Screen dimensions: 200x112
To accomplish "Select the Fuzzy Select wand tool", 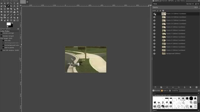I will pyautogui.click(x=11, y=3).
